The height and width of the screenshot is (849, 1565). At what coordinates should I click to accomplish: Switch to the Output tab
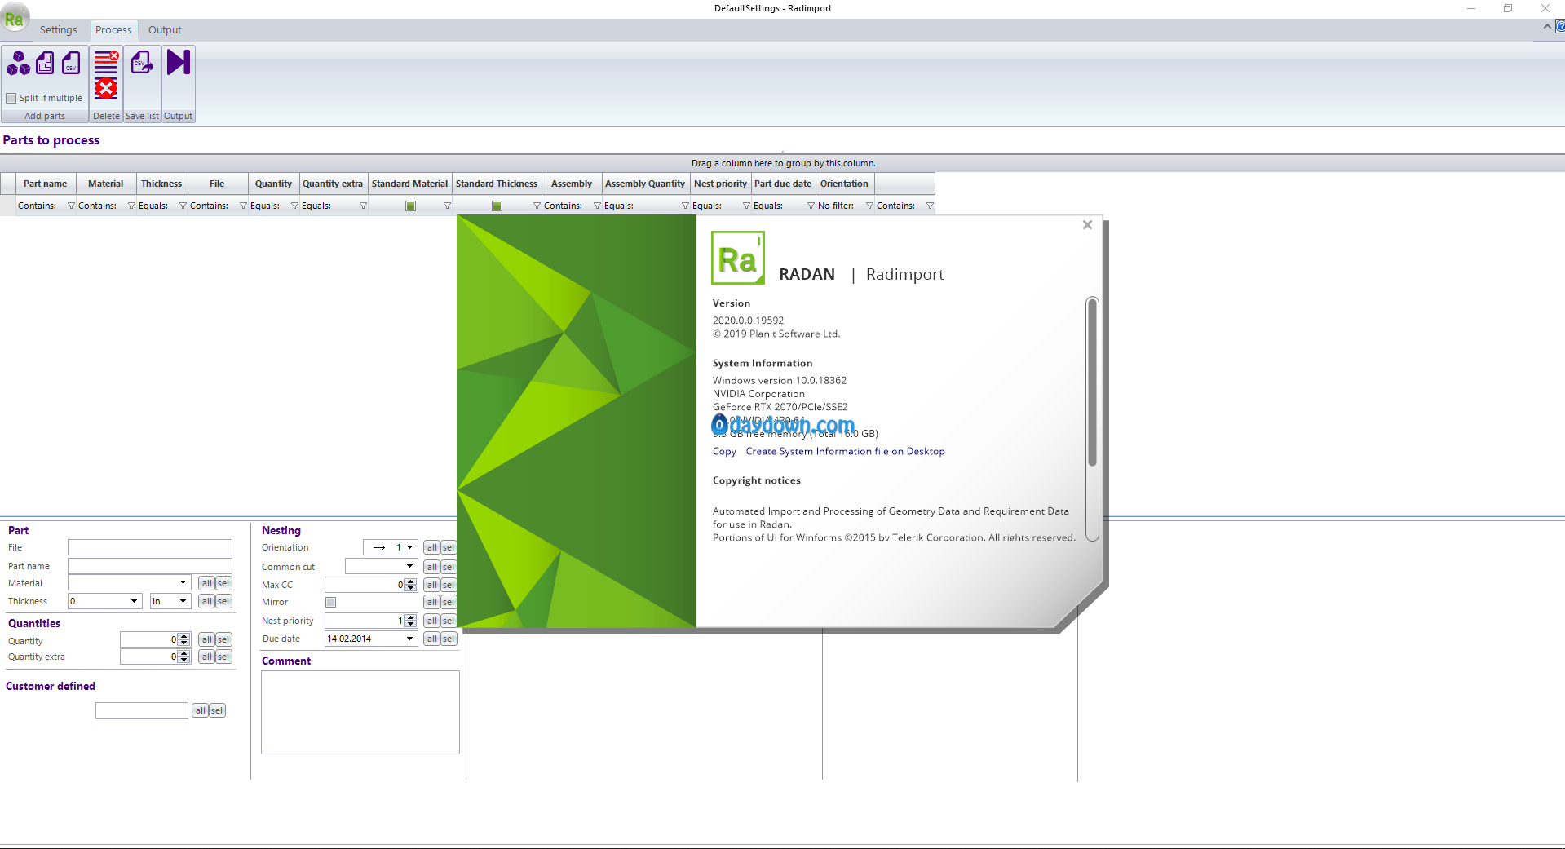point(165,30)
